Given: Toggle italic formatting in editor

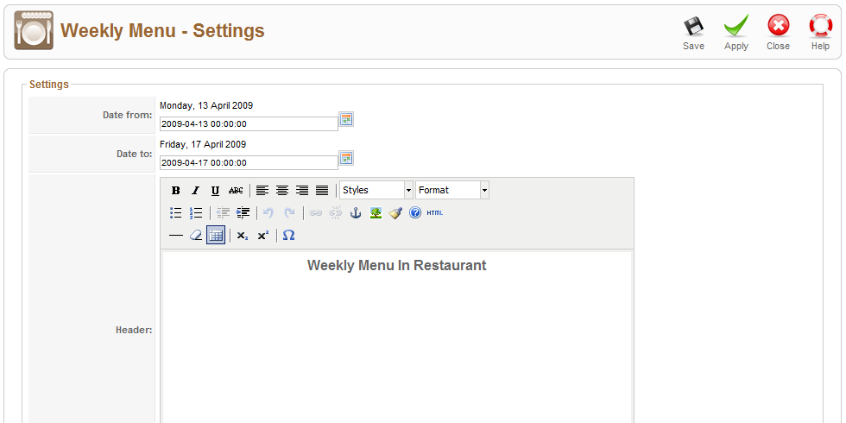Looking at the screenshot, I should pyautogui.click(x=195, y=190).
